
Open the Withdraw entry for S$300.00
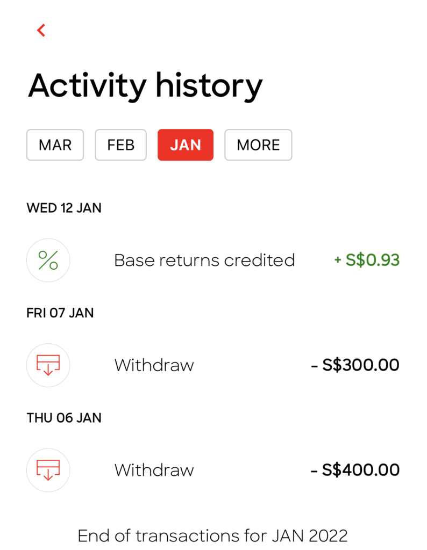[x=213, y=365]
